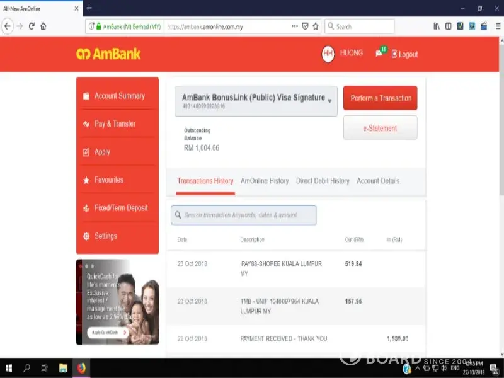Switch to the AmOnline History tab
This screenshot has height=378, width=504.
[x=265, y=181]
